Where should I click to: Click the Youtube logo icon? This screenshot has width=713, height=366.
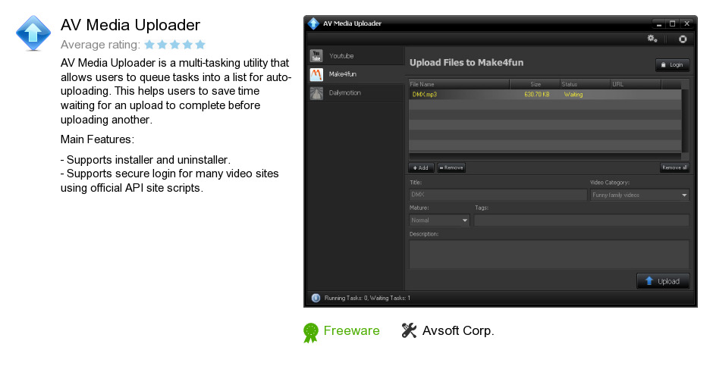(316, 56)
